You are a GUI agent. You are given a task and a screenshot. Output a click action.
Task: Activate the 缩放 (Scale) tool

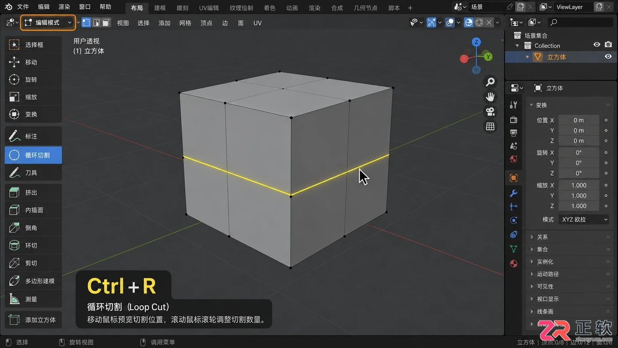(33, 97)
